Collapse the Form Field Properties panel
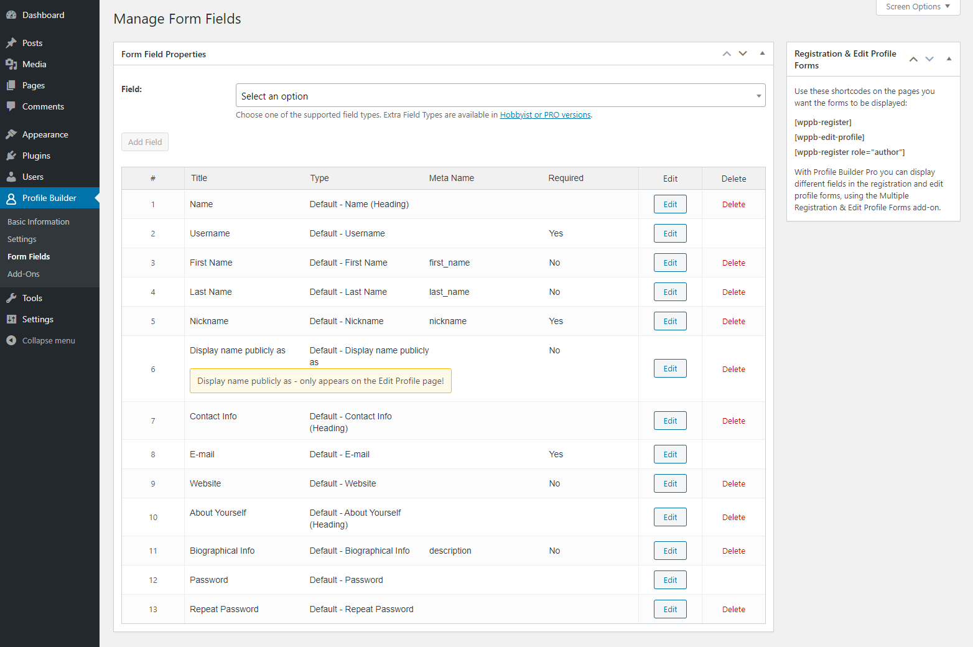 (762, 54)
